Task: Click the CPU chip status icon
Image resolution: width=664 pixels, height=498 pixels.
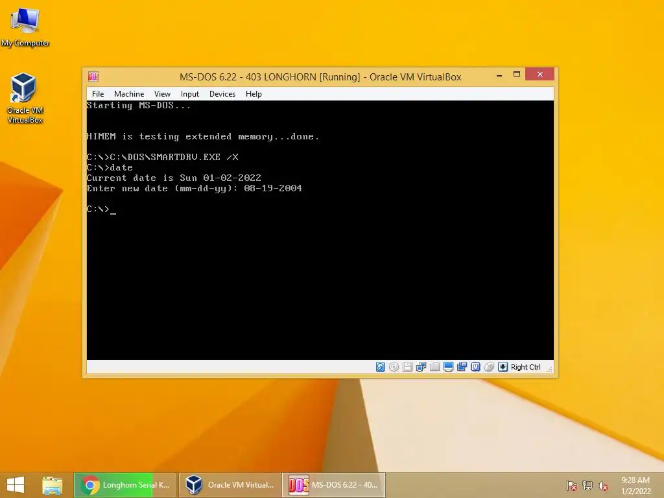Action: tap(475, 367)
